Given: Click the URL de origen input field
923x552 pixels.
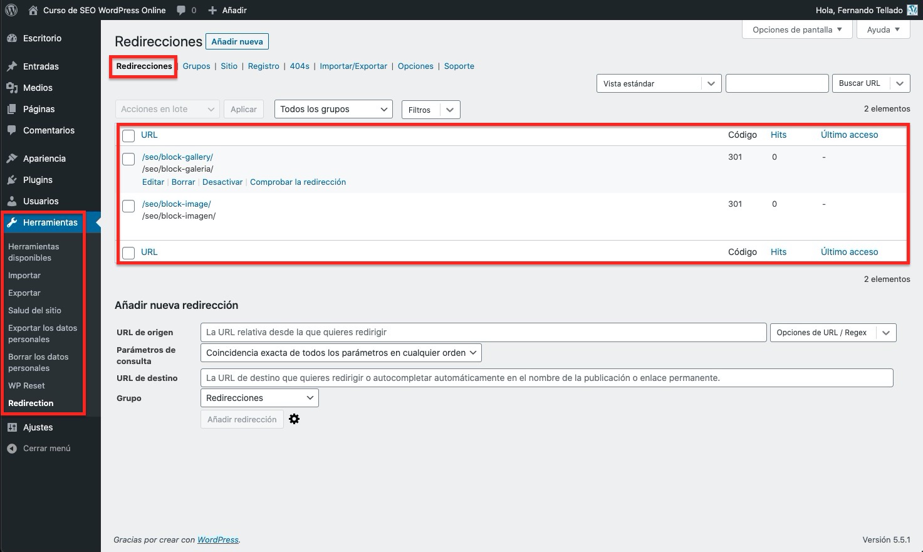Looking at the screenshot, I should point(483,332).
